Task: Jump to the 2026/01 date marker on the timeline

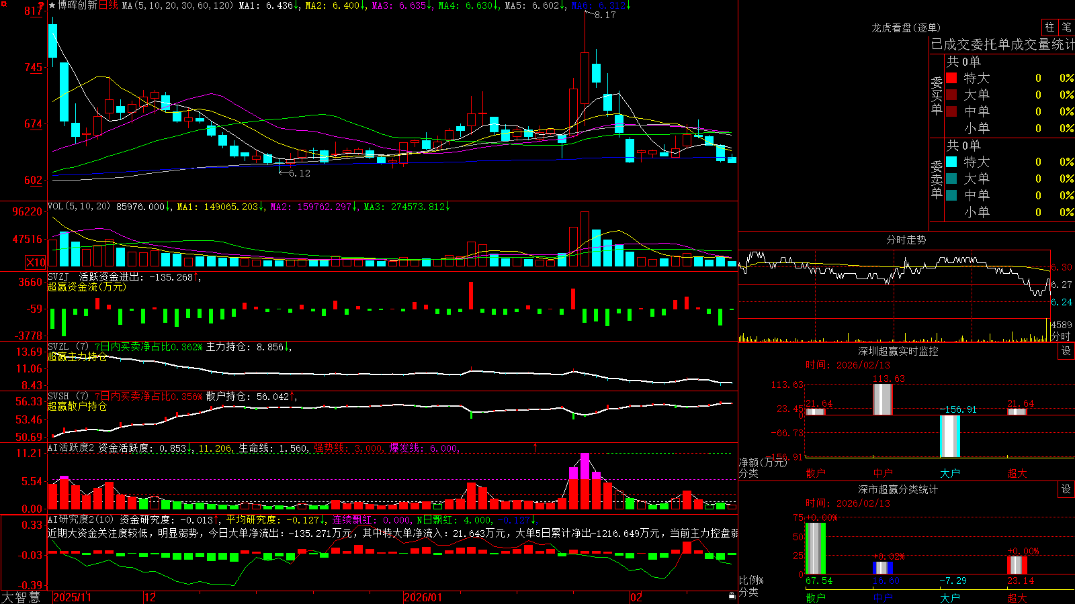Action: click(423, 597)
